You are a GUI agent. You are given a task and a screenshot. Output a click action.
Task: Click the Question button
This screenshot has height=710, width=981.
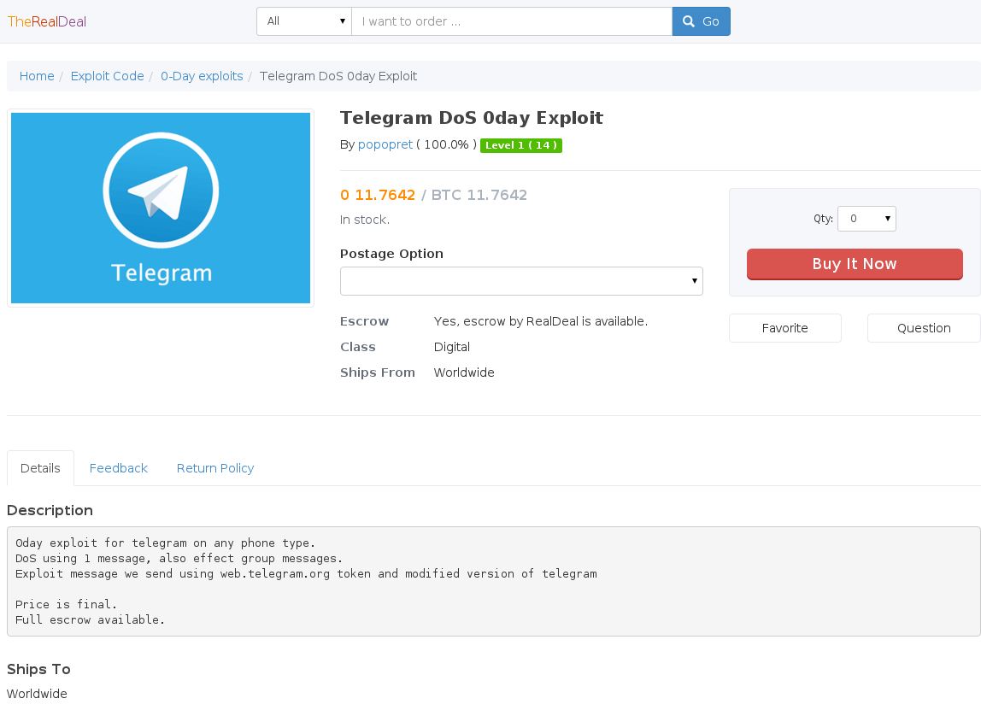coord(924,328)
